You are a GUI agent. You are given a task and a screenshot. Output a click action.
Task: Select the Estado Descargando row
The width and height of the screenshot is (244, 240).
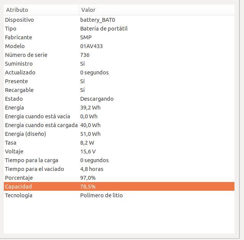tap(119, 99)
